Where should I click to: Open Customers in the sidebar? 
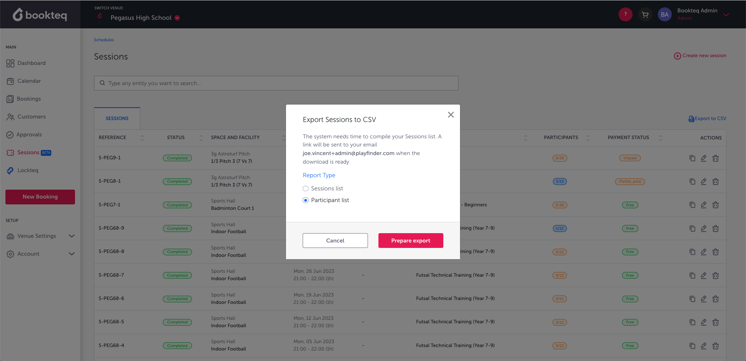point(31,117)
